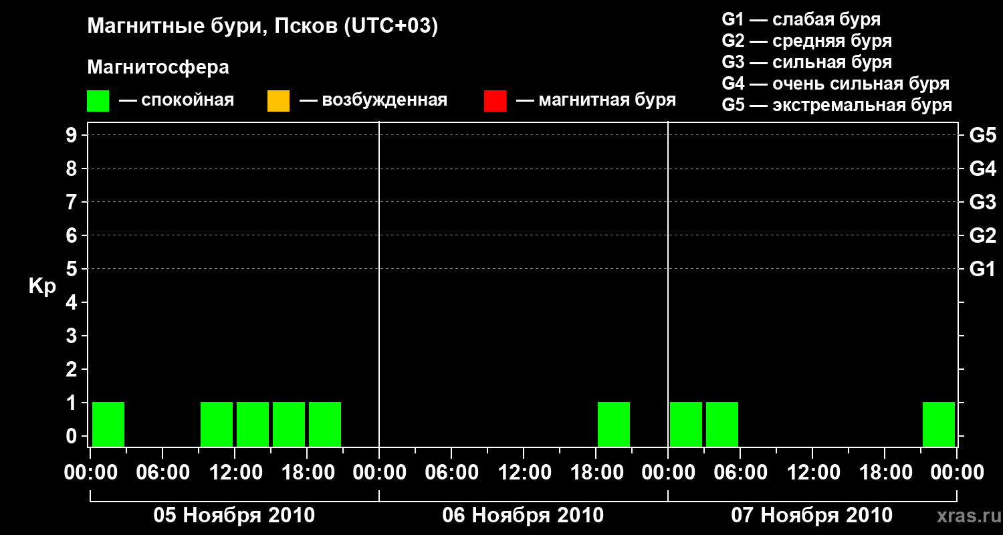Click the '18:00' time label of 05 Ноября
The image size is (1003, 535).
click(307, 472)
